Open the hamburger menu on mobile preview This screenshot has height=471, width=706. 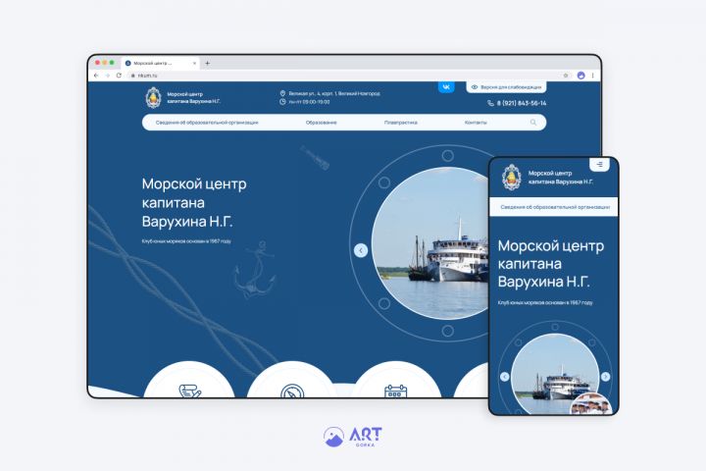599,165
